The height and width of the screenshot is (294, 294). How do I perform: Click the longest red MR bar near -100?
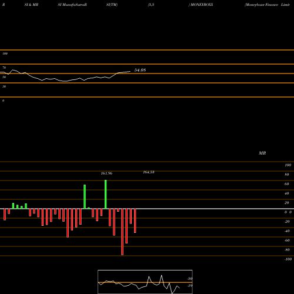click(x=122, y=232)
